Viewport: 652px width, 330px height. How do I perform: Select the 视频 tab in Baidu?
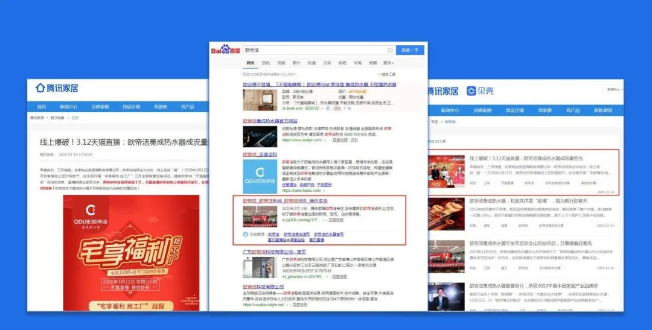pos(281,63)
